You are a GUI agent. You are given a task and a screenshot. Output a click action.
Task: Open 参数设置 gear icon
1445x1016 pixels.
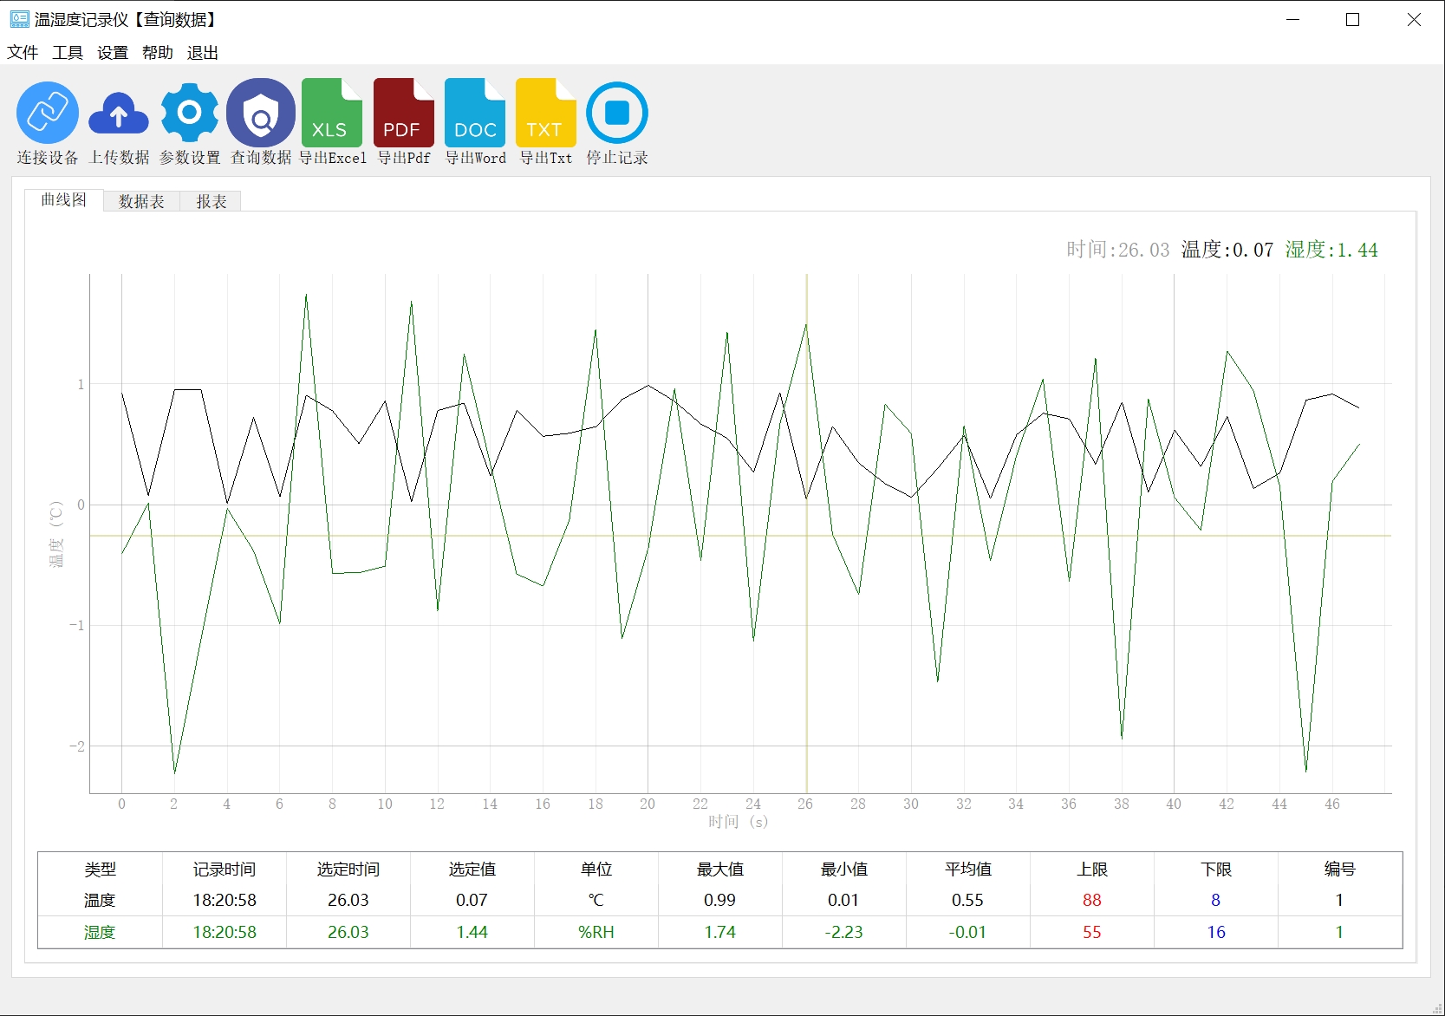coord(190,113)
